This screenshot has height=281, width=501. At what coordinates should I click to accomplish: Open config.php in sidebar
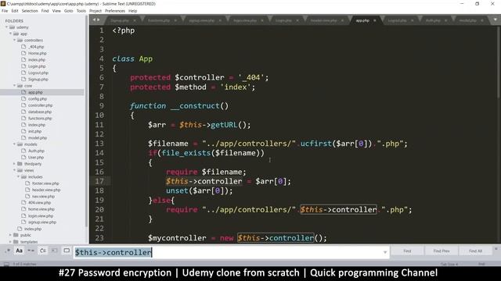(x=38, y=99)
